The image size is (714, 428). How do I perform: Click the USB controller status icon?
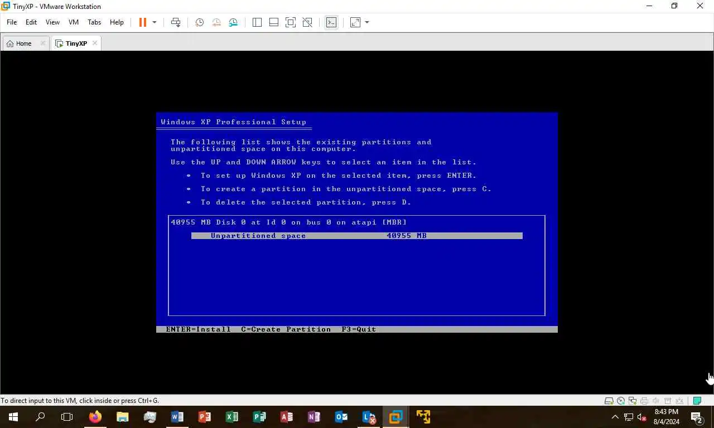pyautogui.click(x=668, y=401)
